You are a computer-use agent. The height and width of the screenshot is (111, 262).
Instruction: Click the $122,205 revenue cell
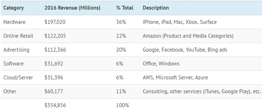point(55,36)
